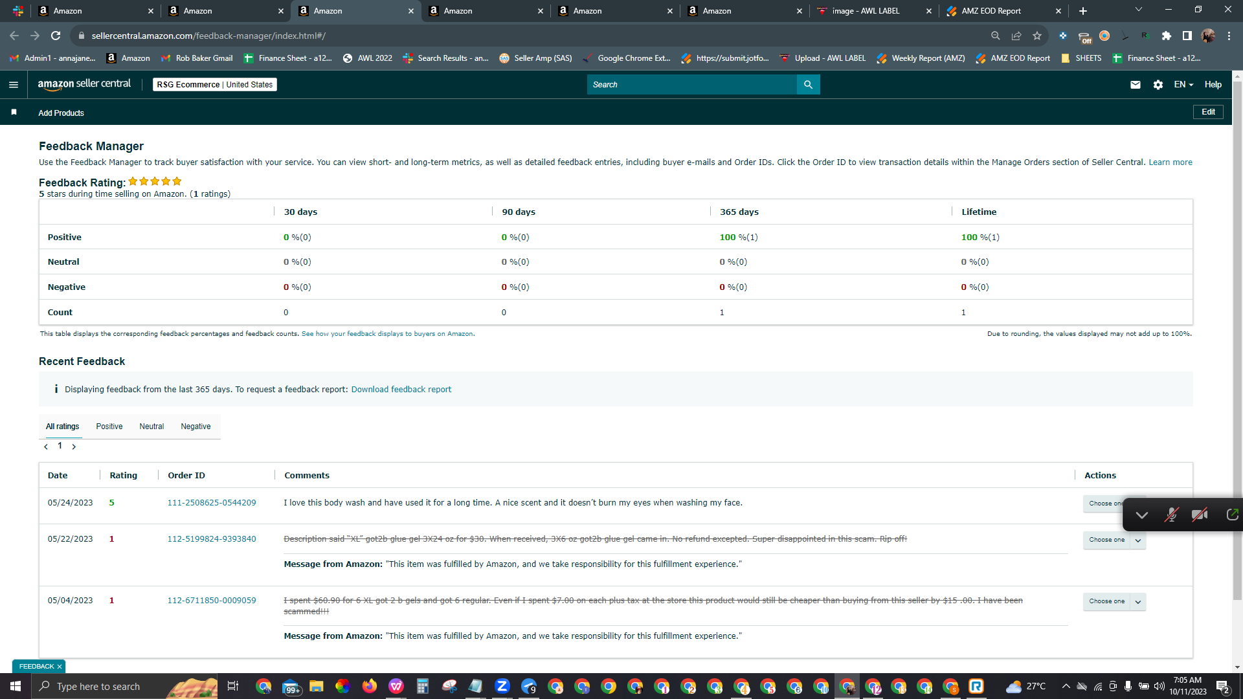Open the Windows notification center

point(1223,686)
